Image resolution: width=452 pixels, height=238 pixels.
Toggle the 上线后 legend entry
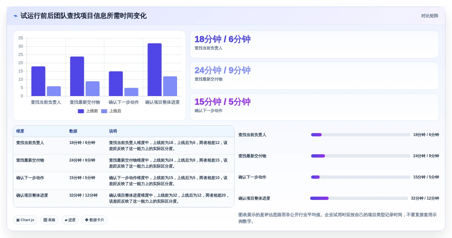(111, 111)
